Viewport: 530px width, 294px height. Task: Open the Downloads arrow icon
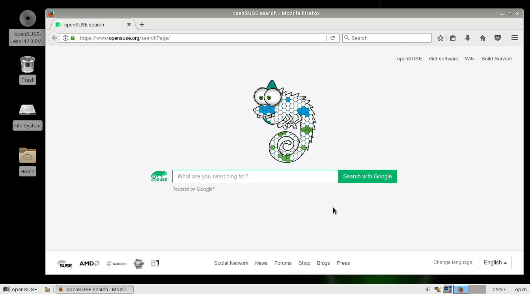click(468, 38)
